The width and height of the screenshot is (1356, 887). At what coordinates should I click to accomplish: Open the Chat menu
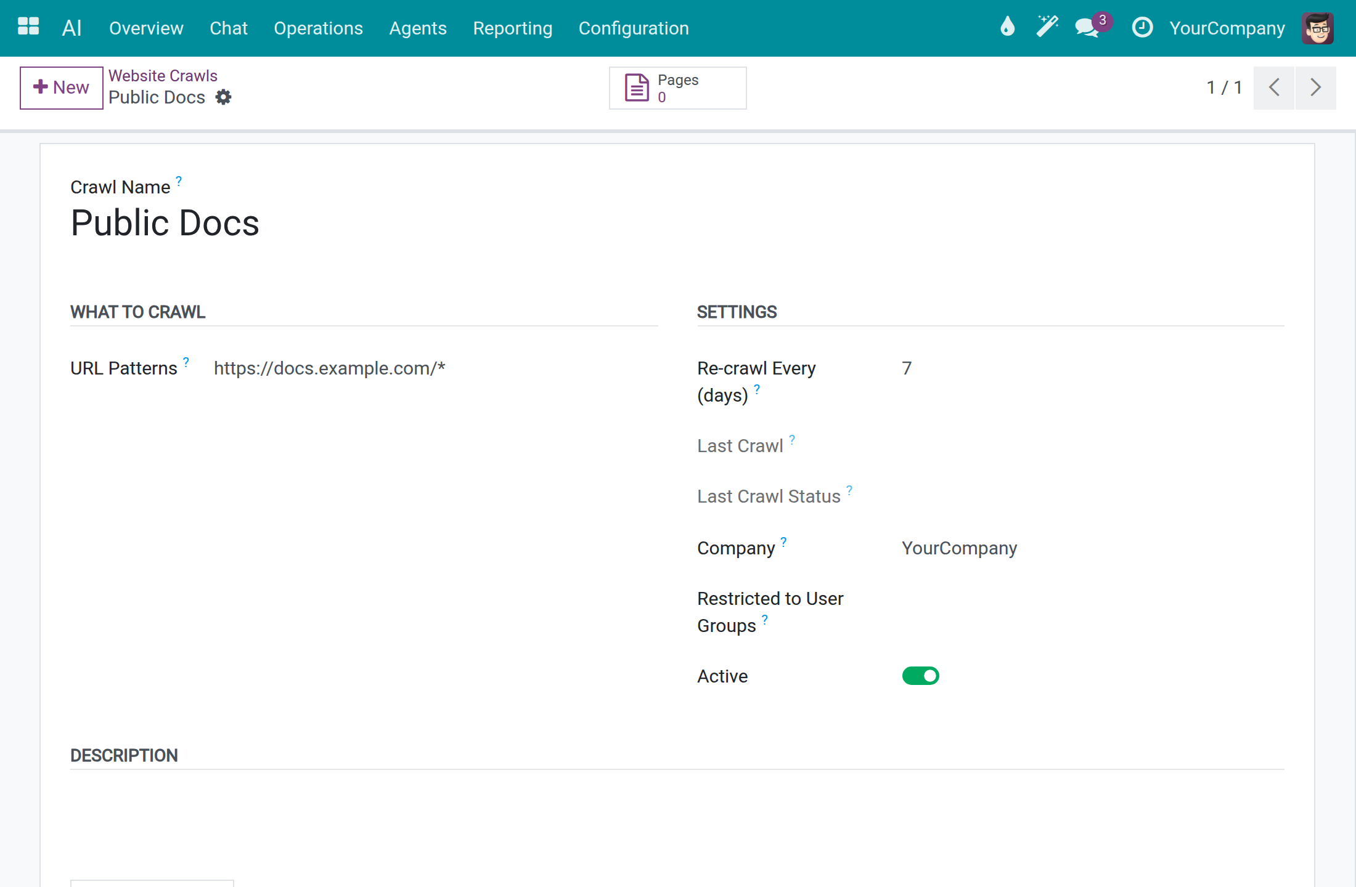coord(229,28)
